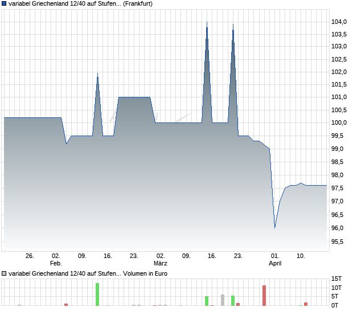Click the 96,5 price axis label

pos(337,215)
